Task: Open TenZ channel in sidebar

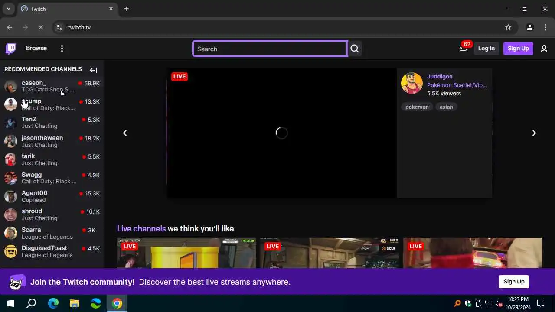Action: [52, 123]
